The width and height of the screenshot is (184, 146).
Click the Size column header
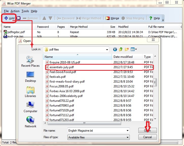pyautogui.click(x=110, y=27)
